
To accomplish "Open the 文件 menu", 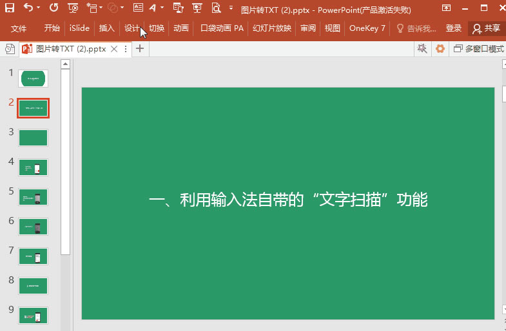I will pos(19,28).
